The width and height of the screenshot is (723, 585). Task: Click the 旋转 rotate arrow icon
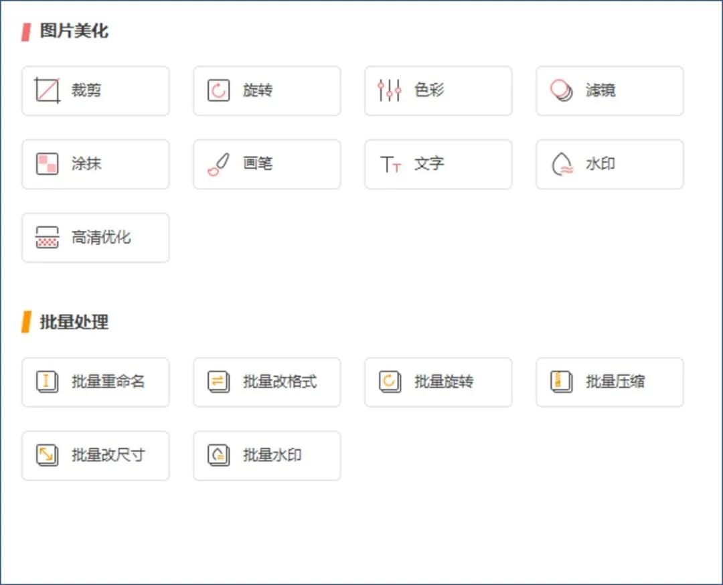pos(218,90)
